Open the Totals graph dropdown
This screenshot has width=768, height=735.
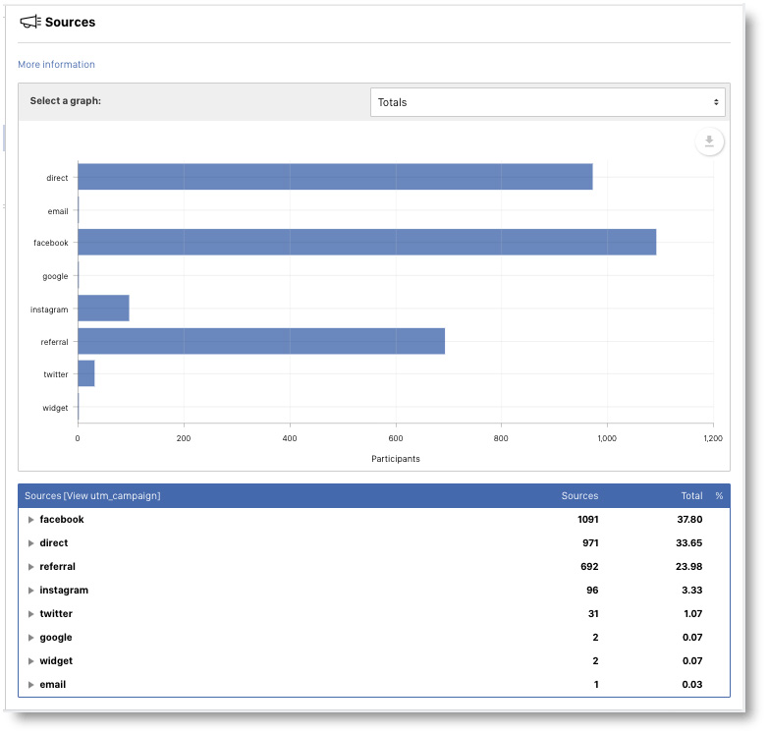click(547, 102)
